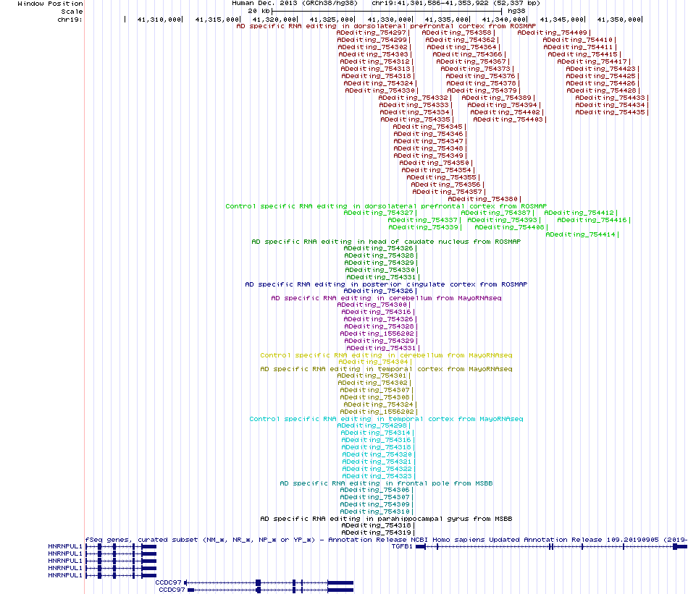Select editing site ADediting_754373
The width and height of the screenshot is (688, 594).
point(477,69)
